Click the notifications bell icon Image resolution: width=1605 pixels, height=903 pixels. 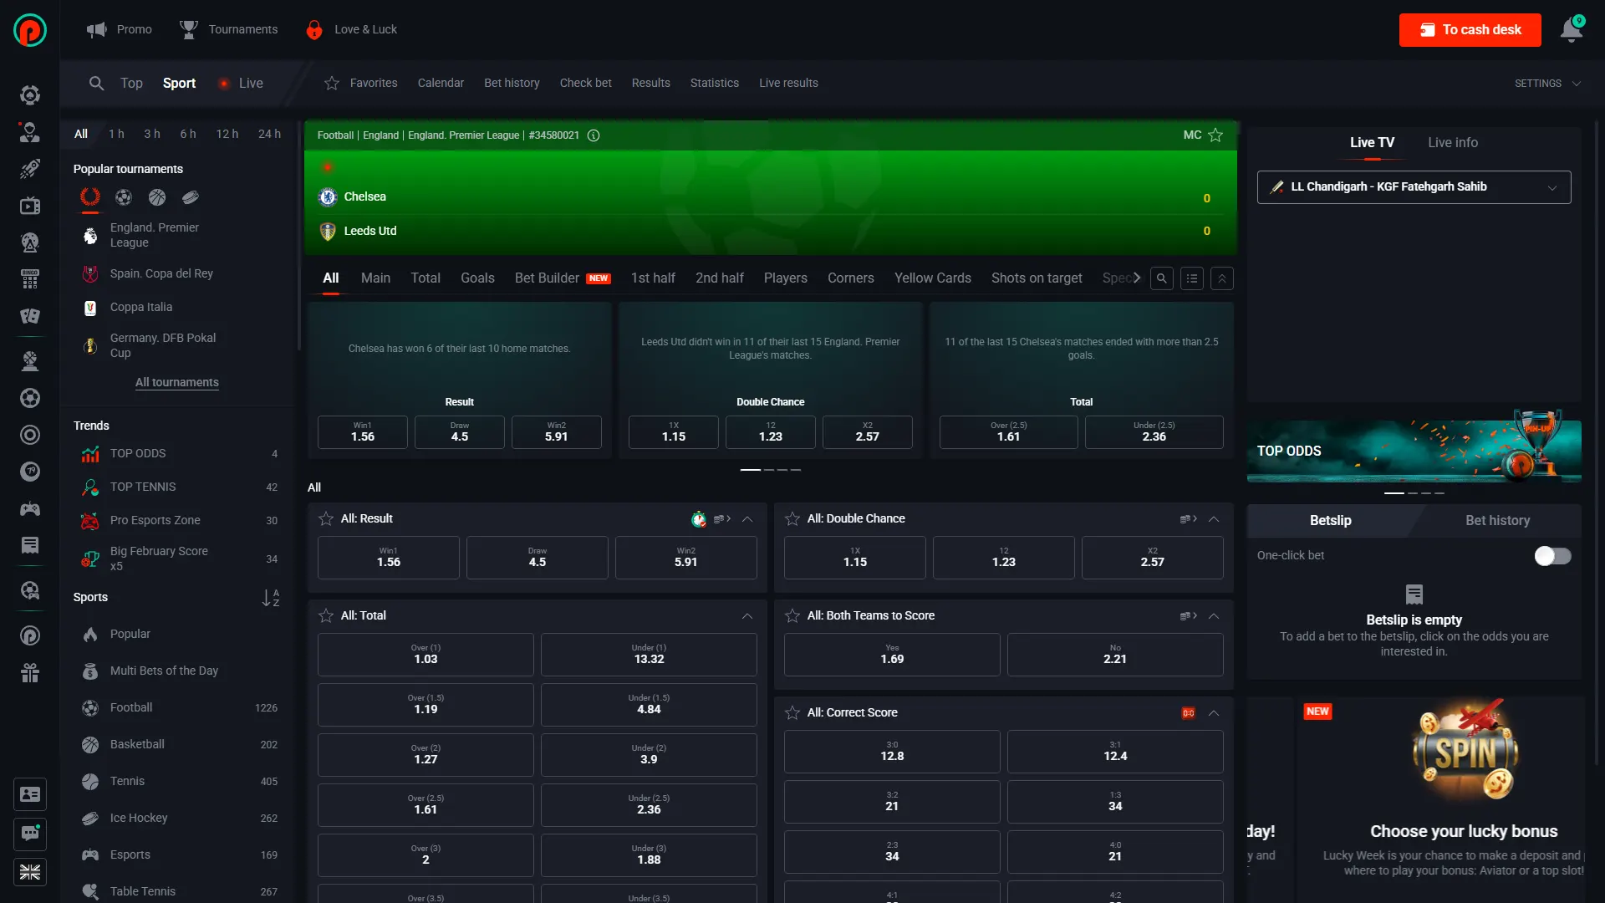coord(1571,30)
